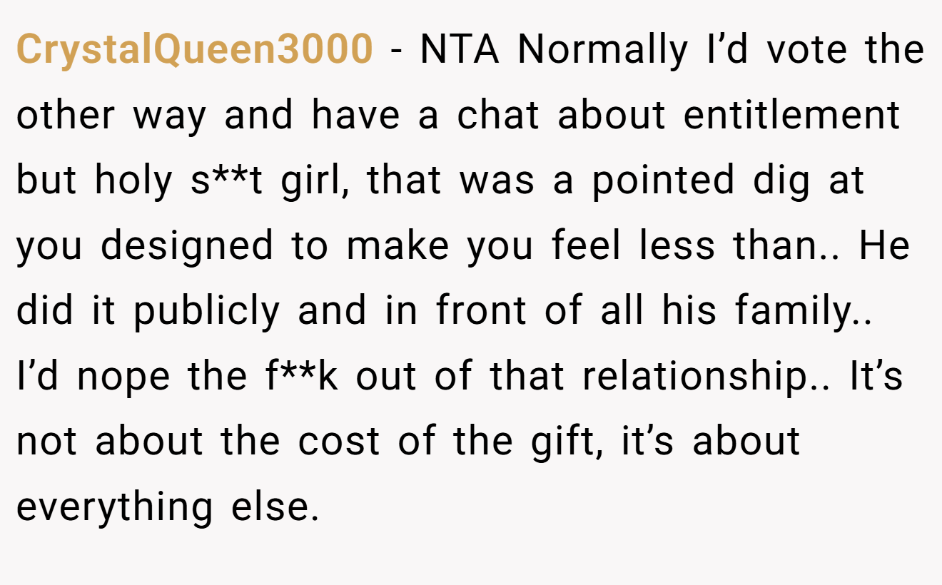
Task: Click the word 'designed' in the comment
Action: pyautogui.click(x=187, y=246)
